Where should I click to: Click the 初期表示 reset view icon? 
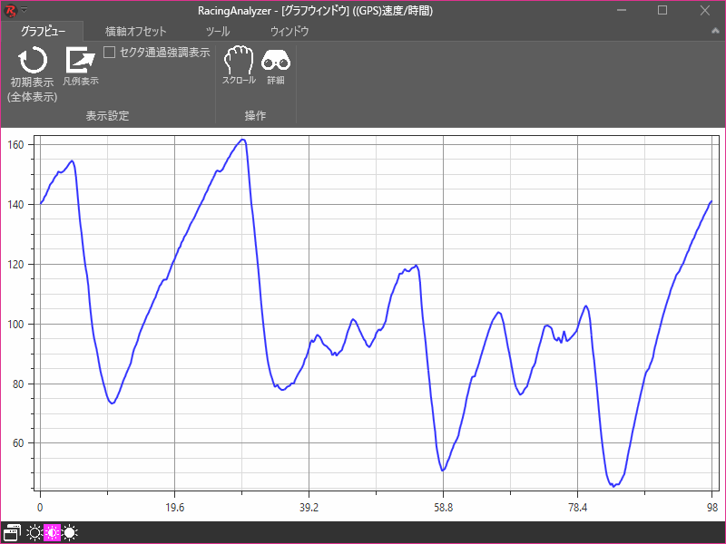(33, 62)
